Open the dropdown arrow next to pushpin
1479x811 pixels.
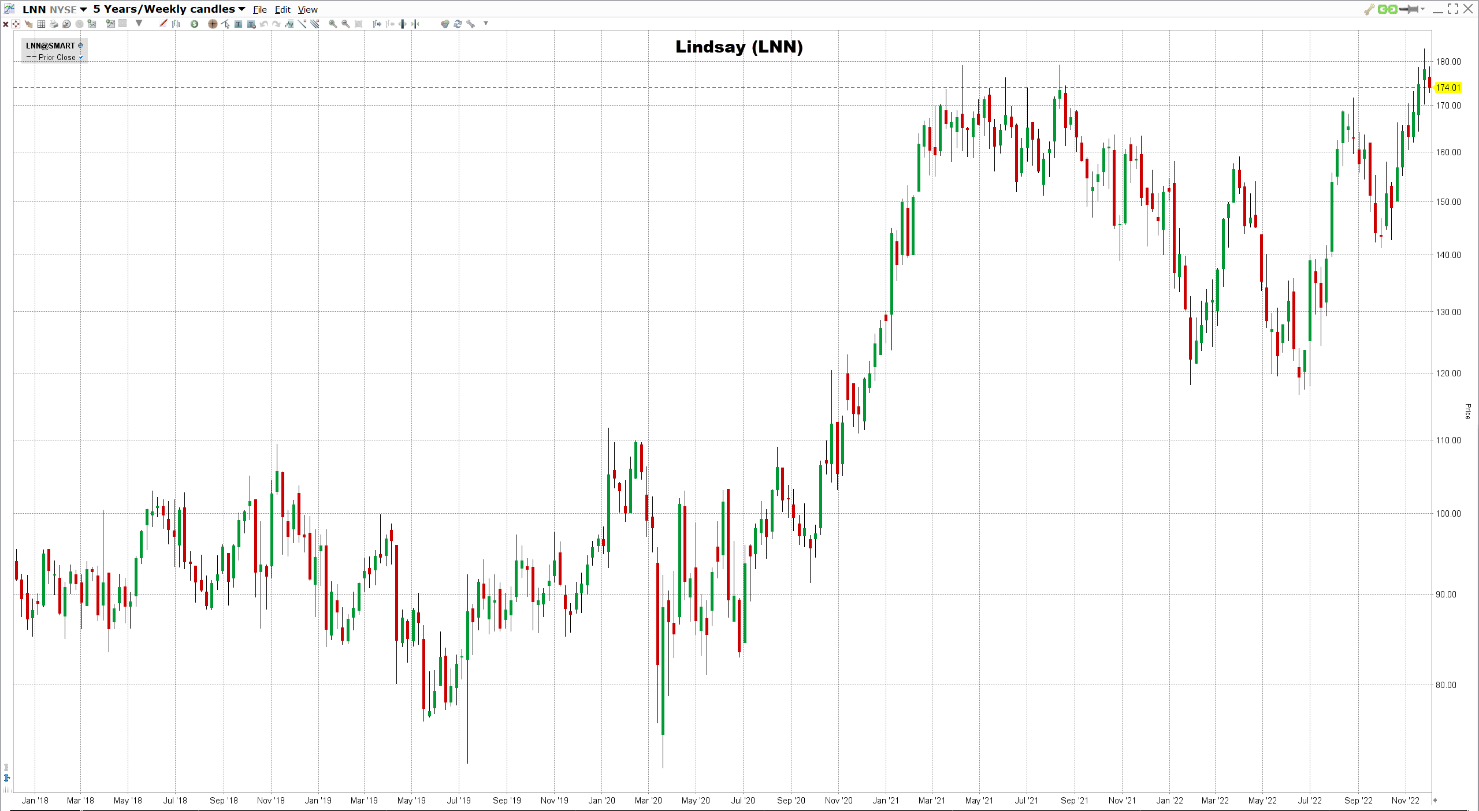(x=1422, y=9)
